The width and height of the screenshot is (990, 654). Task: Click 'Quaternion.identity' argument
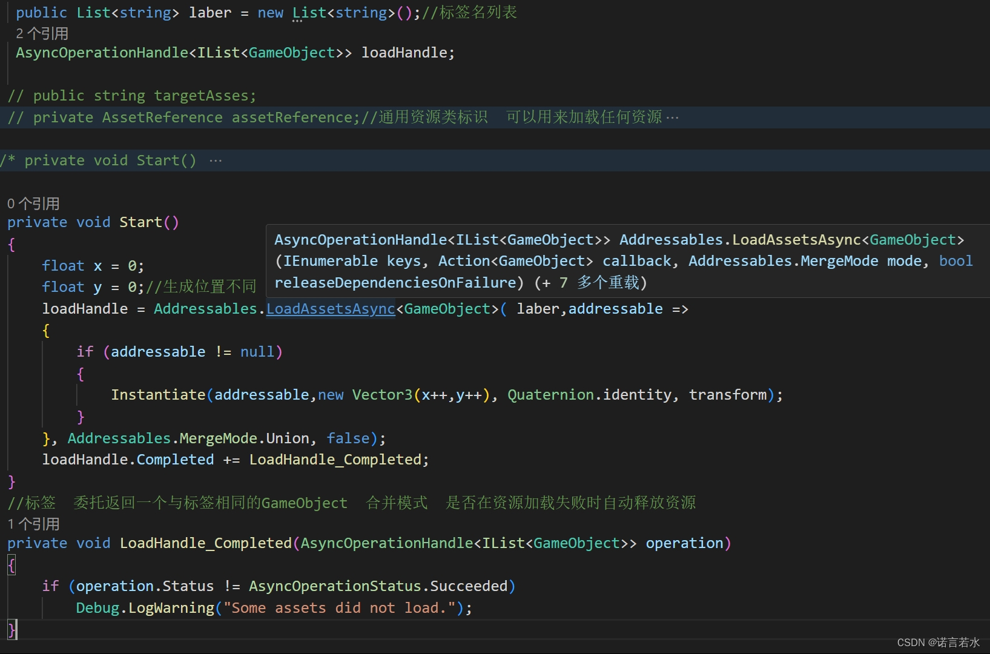(x=589, y=395)
